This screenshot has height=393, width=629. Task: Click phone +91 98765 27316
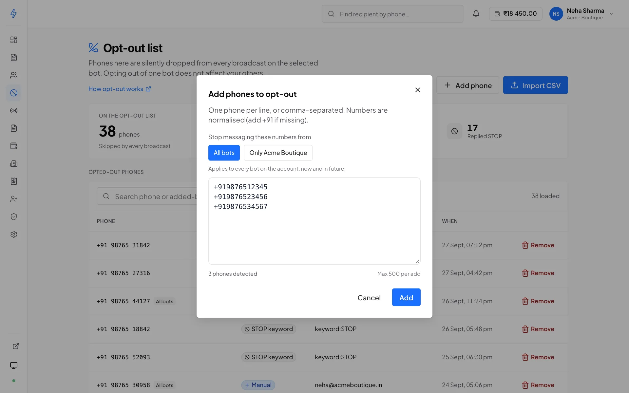tap(123, 273)
